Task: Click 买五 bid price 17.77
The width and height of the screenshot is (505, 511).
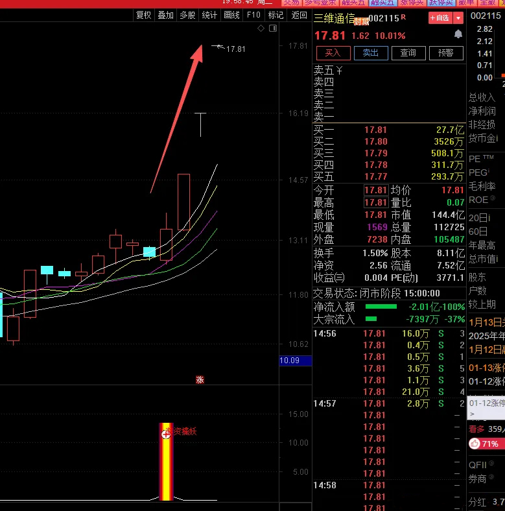Action: (375, 176)
